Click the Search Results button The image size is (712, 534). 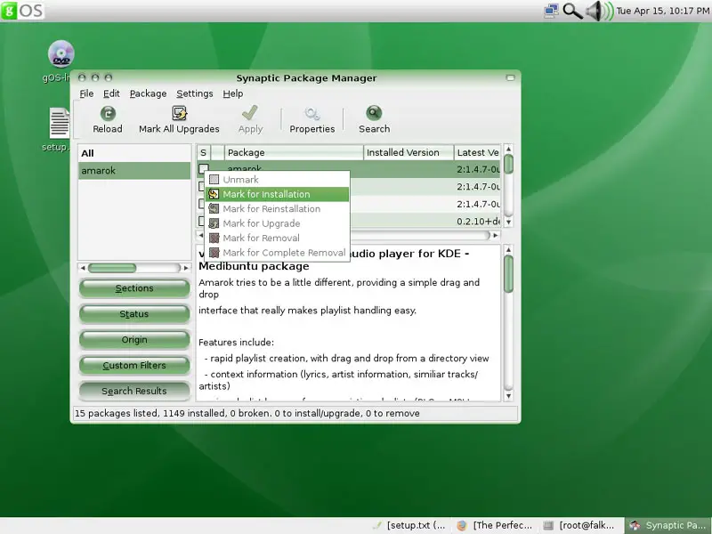point(134,391)
